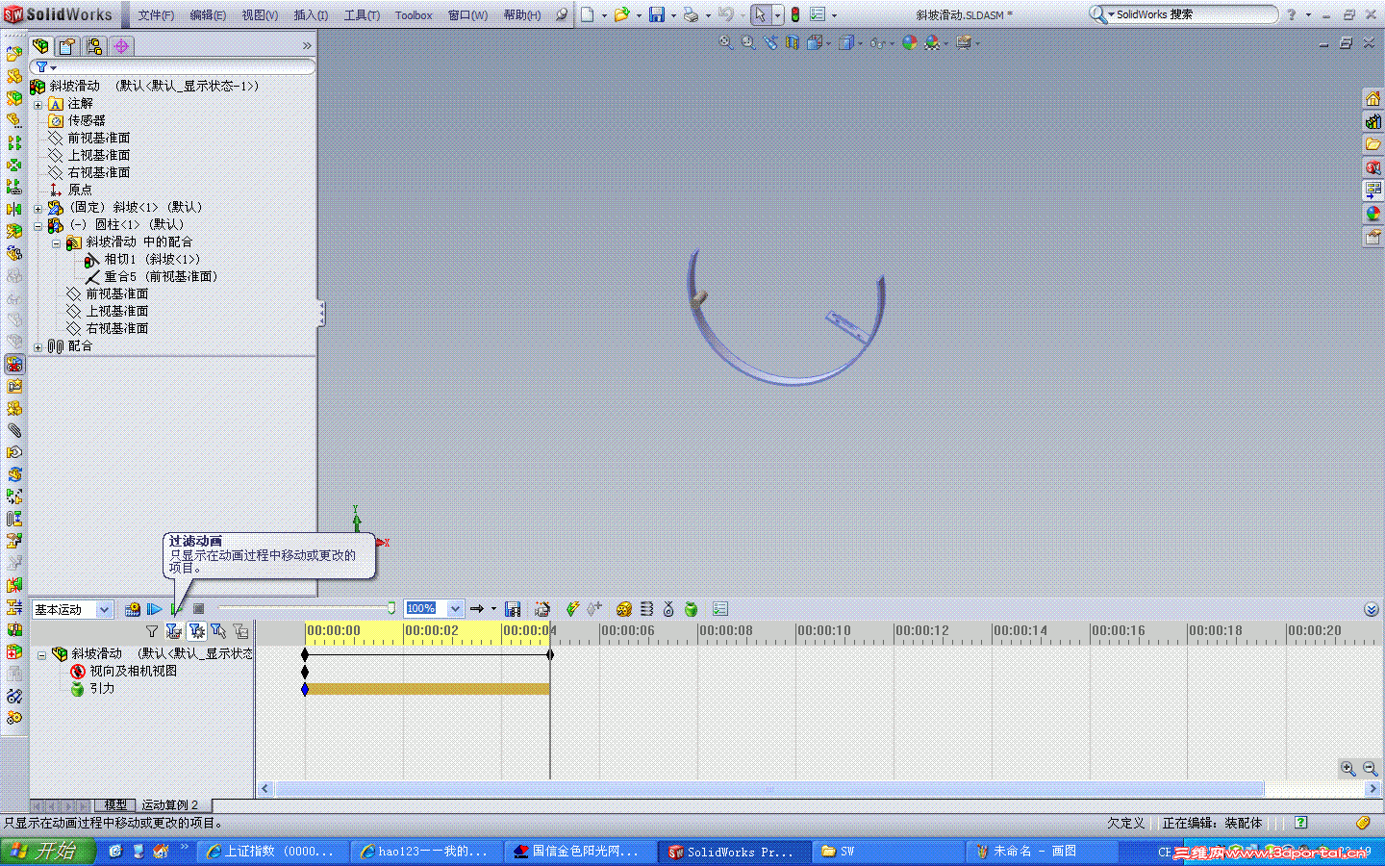Open the 插入(I) menu
Viewport: 1385px width, 866px height.
[311, 15]
